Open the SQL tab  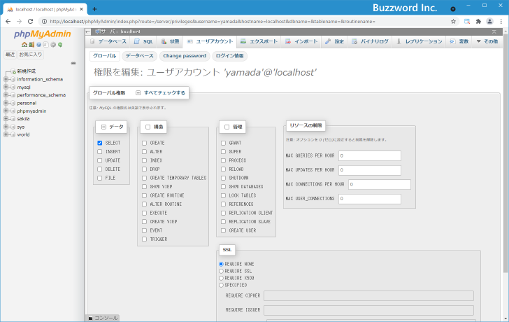click(x=143, y=41)
